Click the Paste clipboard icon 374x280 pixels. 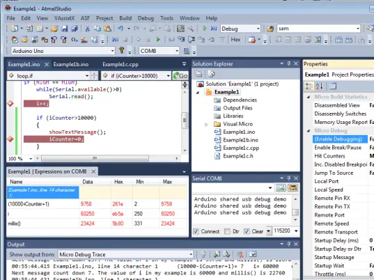click(107, 29)
